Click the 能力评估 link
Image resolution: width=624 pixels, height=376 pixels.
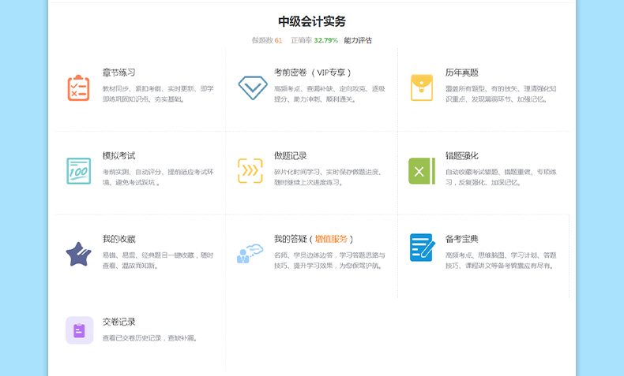point(358,40)
